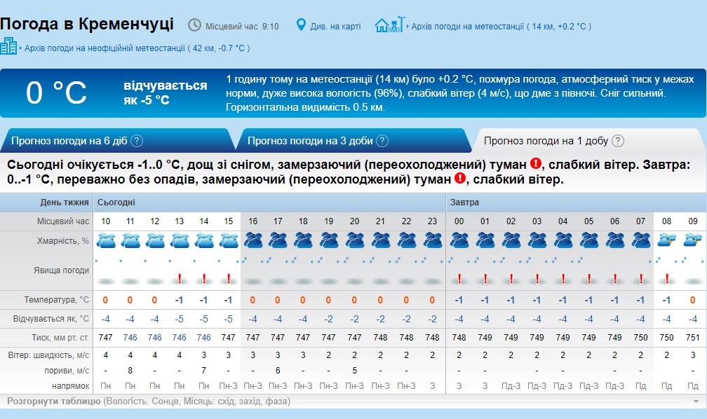This screenshot has width=707, height=419.
Task: Click the dropdown arrow at the table's bottom right
Action: pos(696,401)
